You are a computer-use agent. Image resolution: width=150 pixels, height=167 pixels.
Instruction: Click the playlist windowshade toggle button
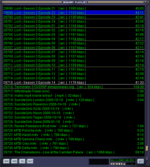coord(146,2)
